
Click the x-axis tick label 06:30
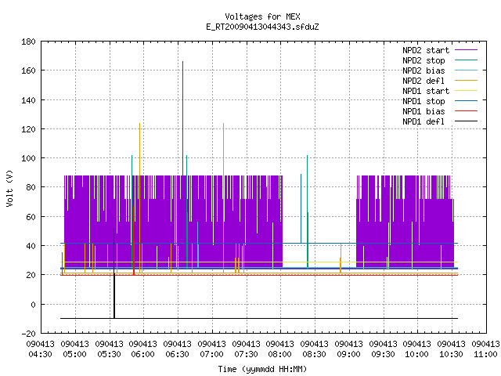coord(178,354)
